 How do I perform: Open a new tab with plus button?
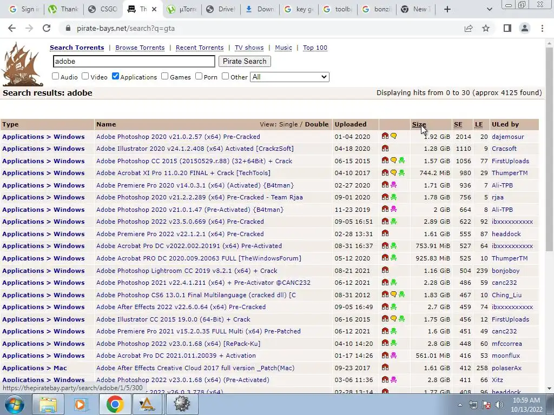447,9
